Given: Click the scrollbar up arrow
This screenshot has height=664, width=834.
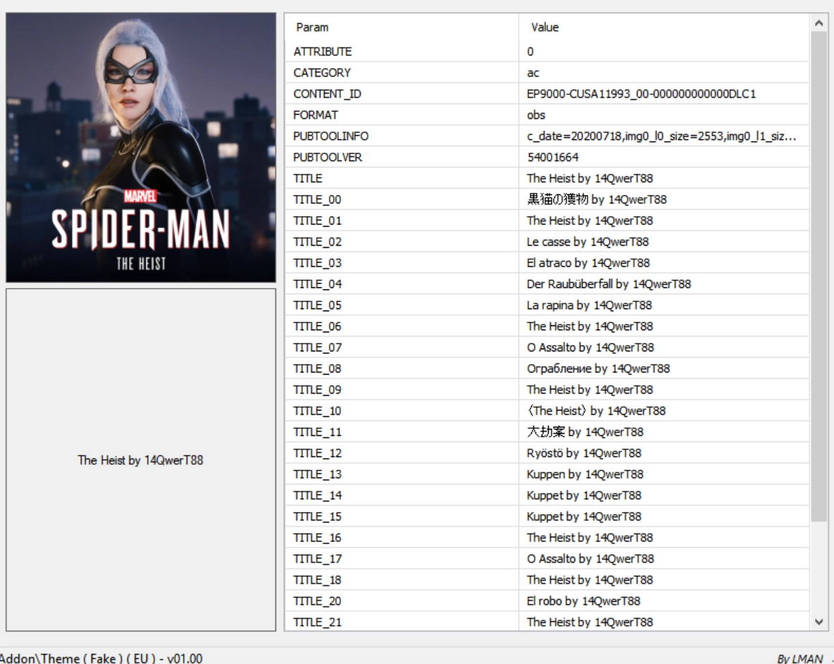Looking at the screenshot, I should 819,24.
